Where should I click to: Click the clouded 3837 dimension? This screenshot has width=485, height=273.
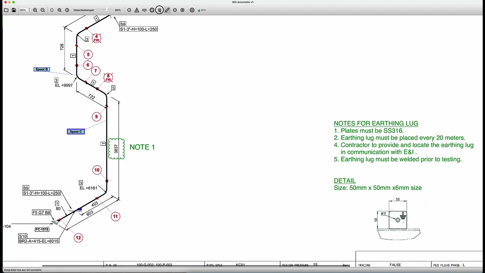116,149
